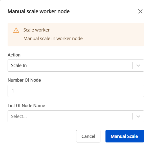Click the 'List Of Node Name' label

[x=26, y=106]
